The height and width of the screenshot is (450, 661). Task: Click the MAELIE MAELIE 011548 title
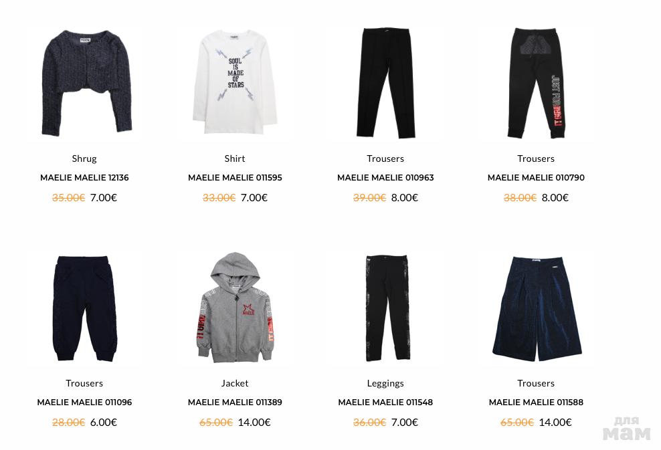(385, 403)
